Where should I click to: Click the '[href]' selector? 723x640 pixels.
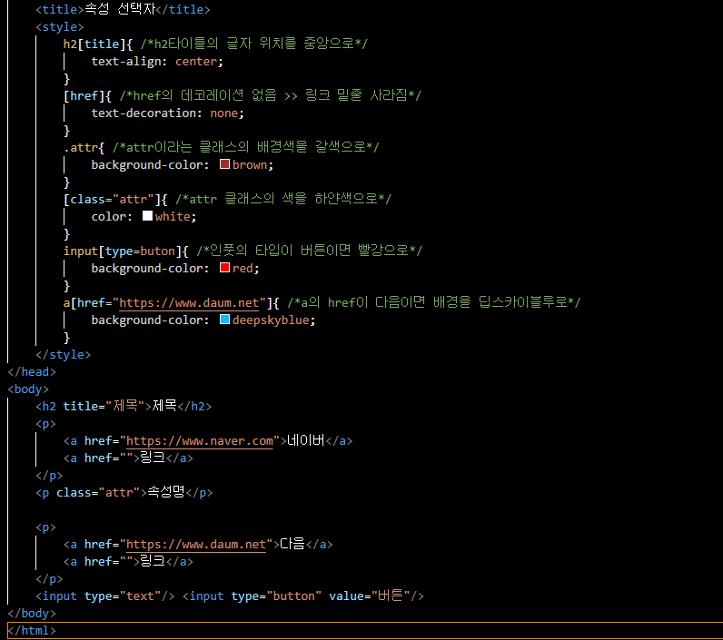[x=84, y=96]
